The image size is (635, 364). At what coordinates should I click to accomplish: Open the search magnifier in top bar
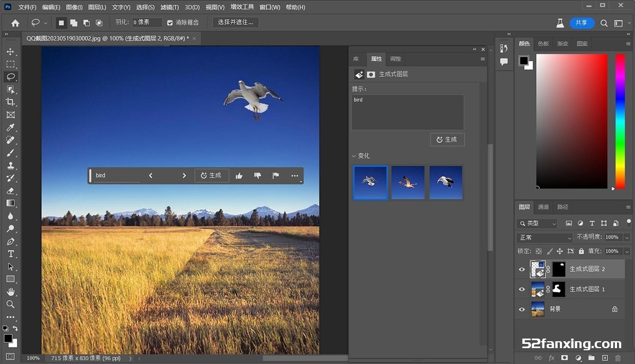(x=604, y=23)
